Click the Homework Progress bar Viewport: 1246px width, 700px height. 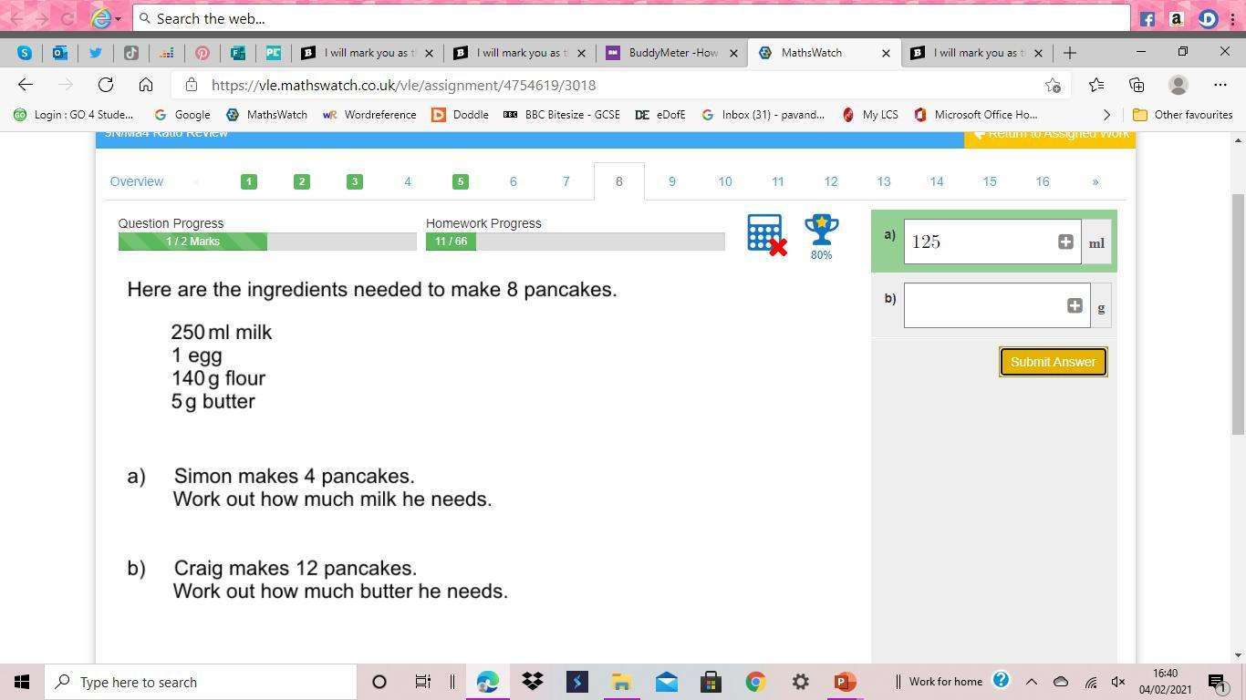tap(575, 242)
